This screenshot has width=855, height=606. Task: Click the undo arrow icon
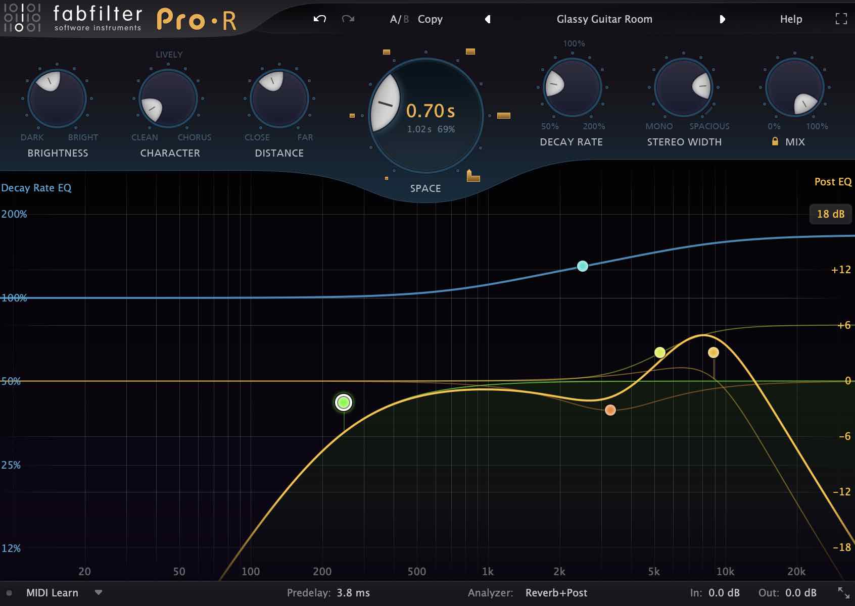(x=320, y=19)
